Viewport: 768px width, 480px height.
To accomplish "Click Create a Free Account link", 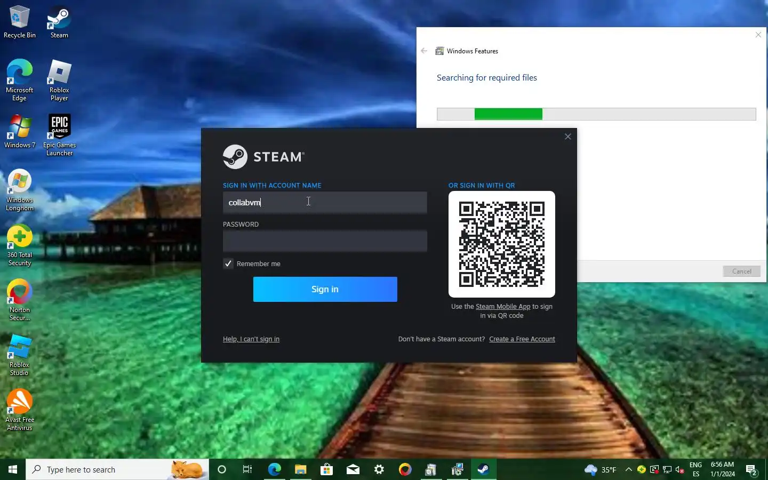I will tap(522, 339).
